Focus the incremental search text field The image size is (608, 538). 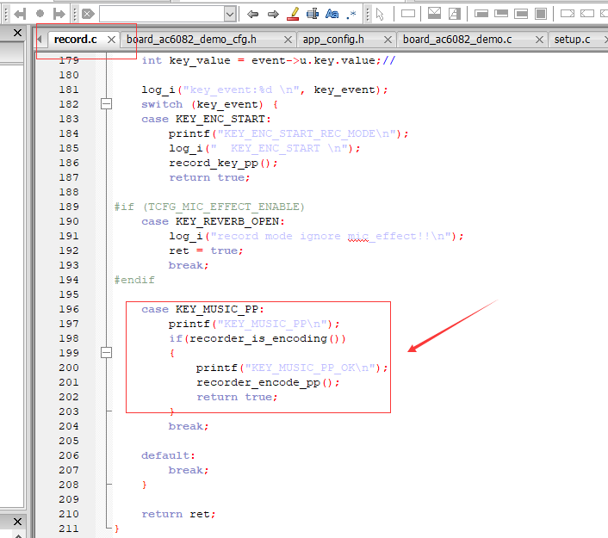(x=162, y=15)
